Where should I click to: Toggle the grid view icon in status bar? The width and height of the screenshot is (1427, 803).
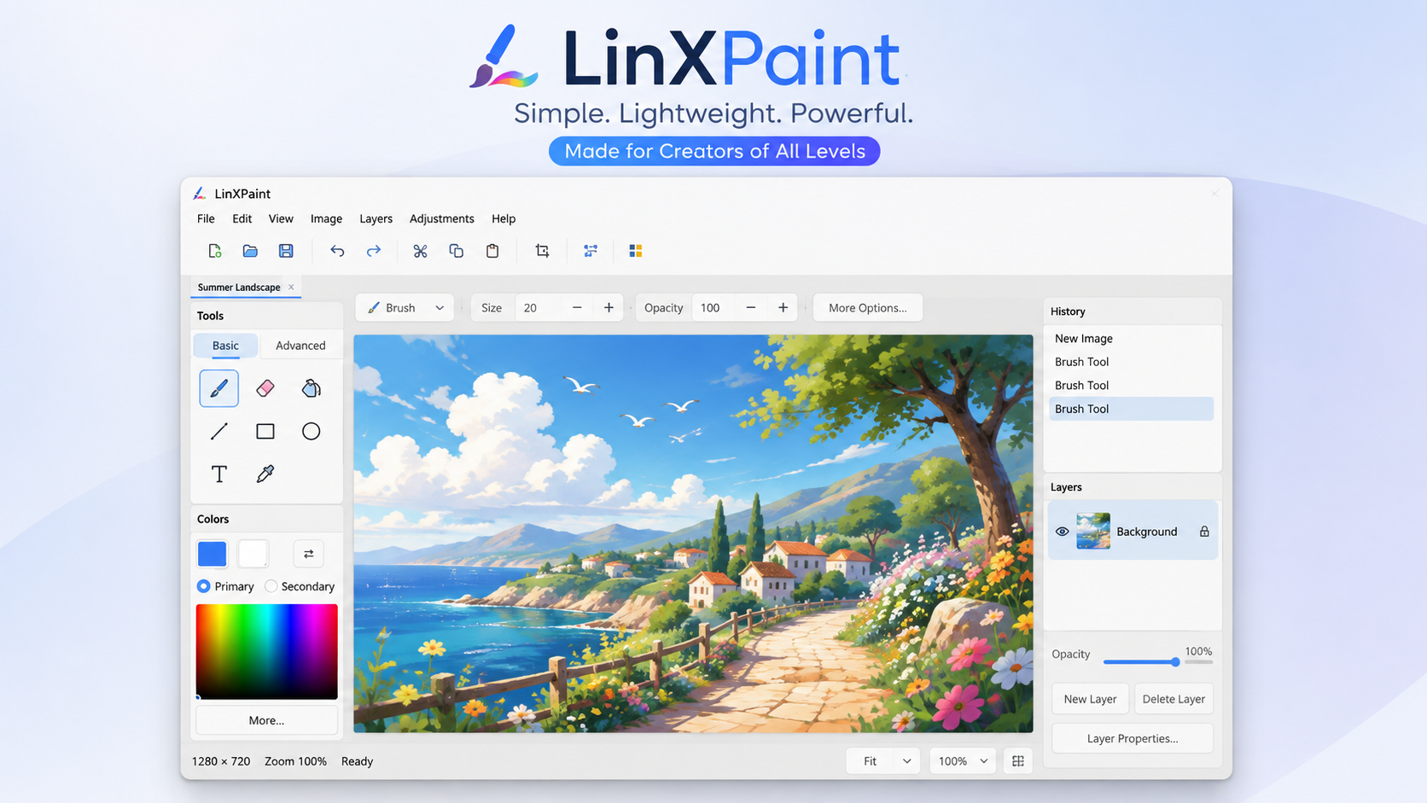tap(1018, 761)
